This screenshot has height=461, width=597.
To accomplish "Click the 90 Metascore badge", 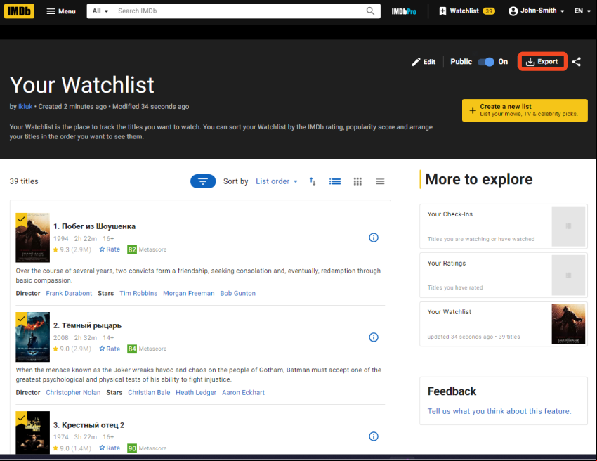I will tap(132, 448).
